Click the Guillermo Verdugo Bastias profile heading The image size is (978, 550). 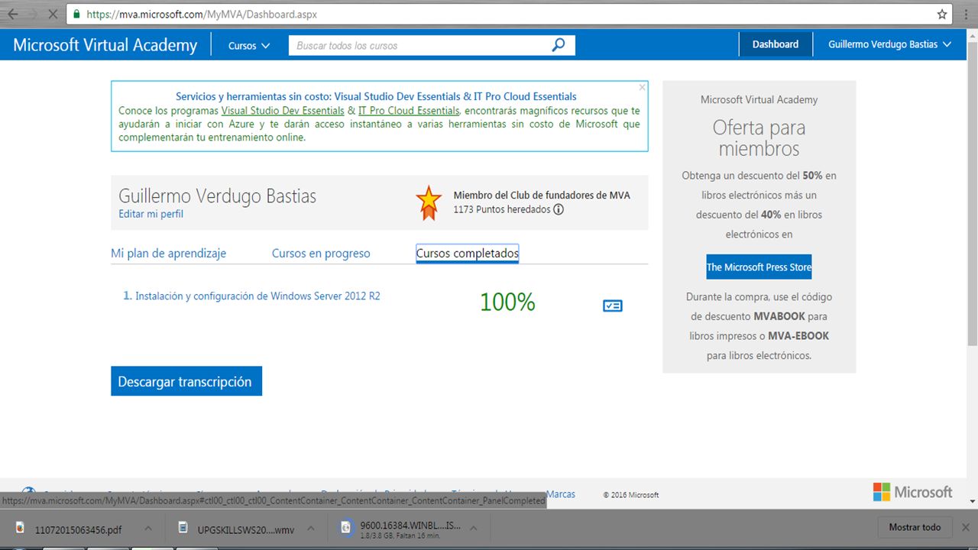tap(218, 196)
